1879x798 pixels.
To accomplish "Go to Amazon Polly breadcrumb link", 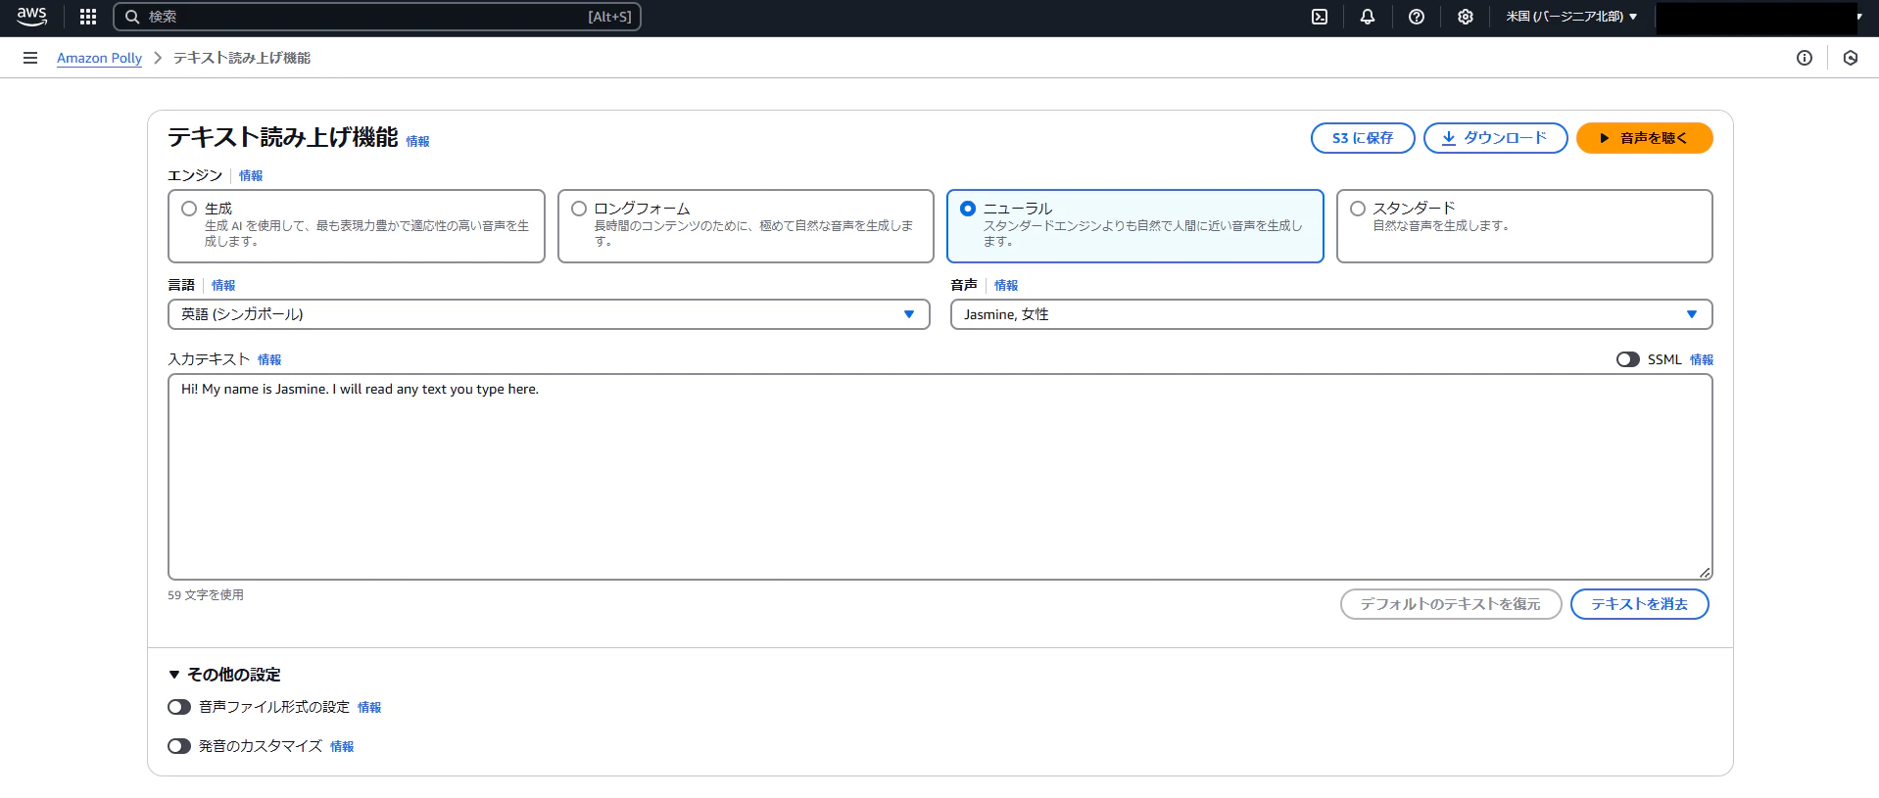I will [99, 58].
